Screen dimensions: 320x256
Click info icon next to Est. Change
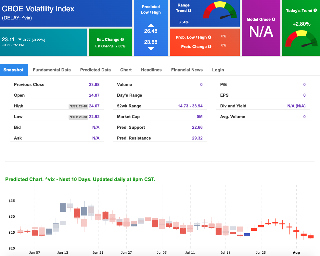pos(122,39)
